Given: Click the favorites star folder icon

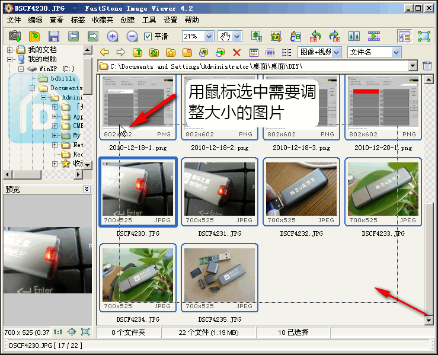Looking at the screenshot, I should pos(170,52).
